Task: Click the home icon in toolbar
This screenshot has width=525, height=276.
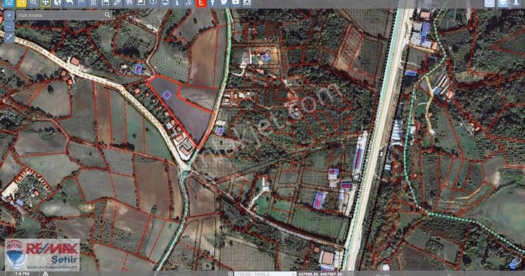Action: 9,3
